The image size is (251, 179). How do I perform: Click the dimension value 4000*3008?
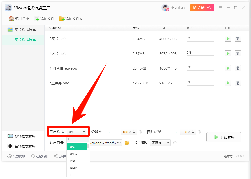tap(168, 39)
